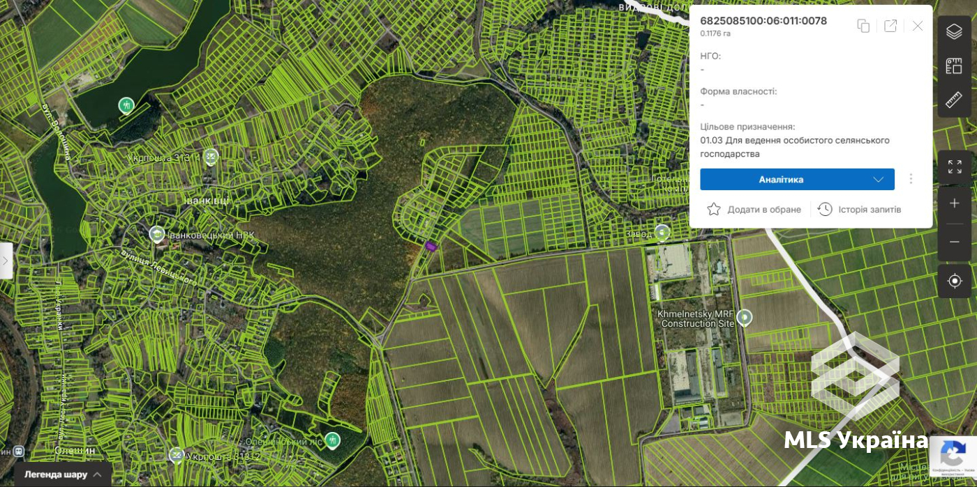Viewport: 977px width, 487px height.
Task: Click the Укрпошта 31314 marker
Action: 211,156
